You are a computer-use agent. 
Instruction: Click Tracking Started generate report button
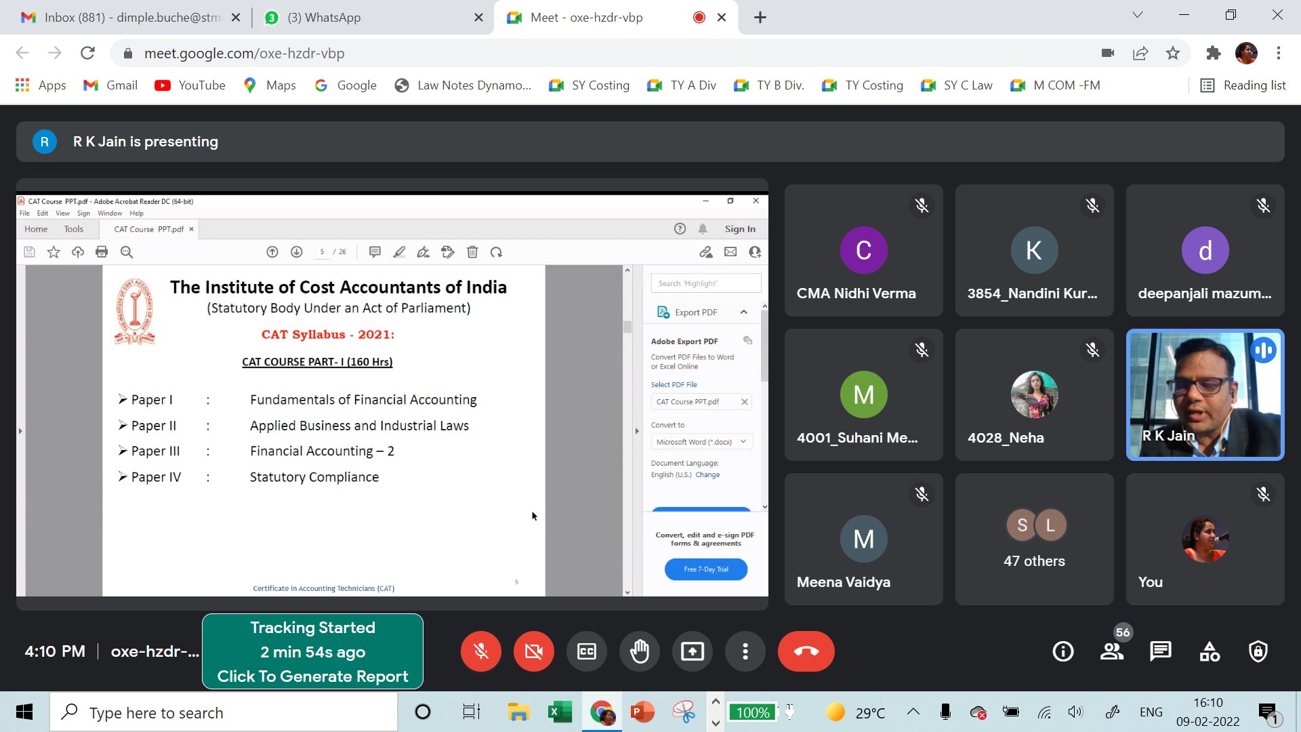[312, 651]
